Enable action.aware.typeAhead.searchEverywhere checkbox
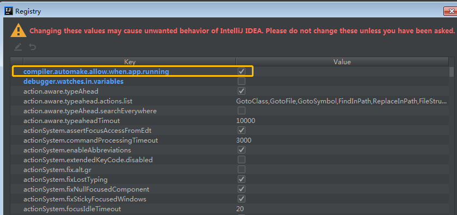457x215 pixels. (x=242, y=110)
